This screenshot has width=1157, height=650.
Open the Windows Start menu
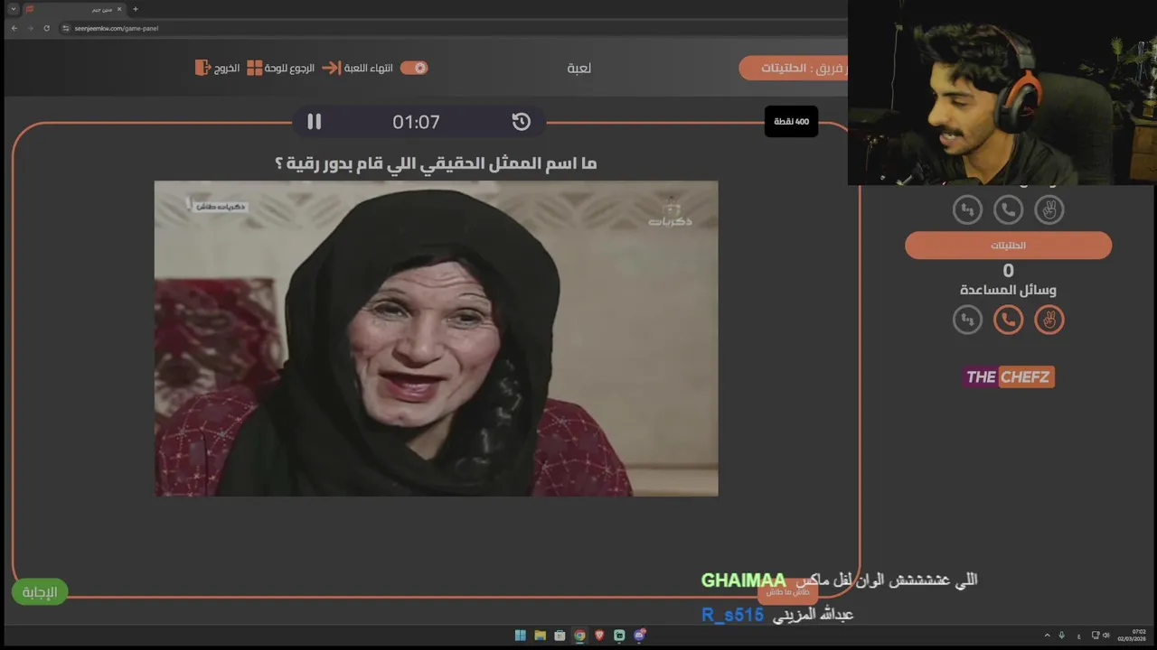(x=520, y=636)
